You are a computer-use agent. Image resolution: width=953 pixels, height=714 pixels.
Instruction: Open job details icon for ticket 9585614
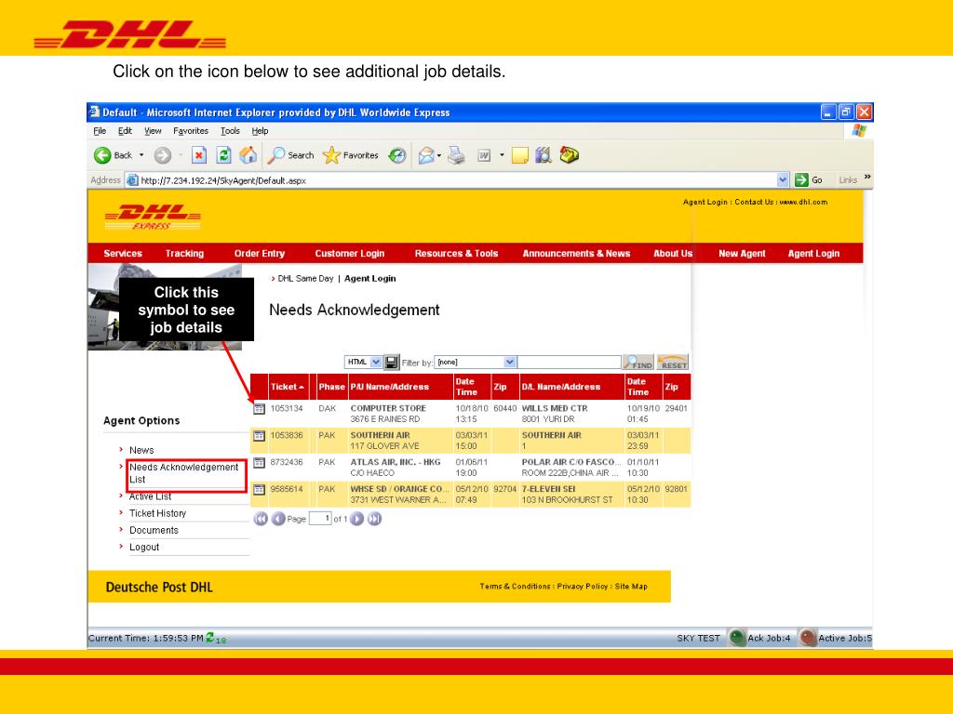point(259,489)
